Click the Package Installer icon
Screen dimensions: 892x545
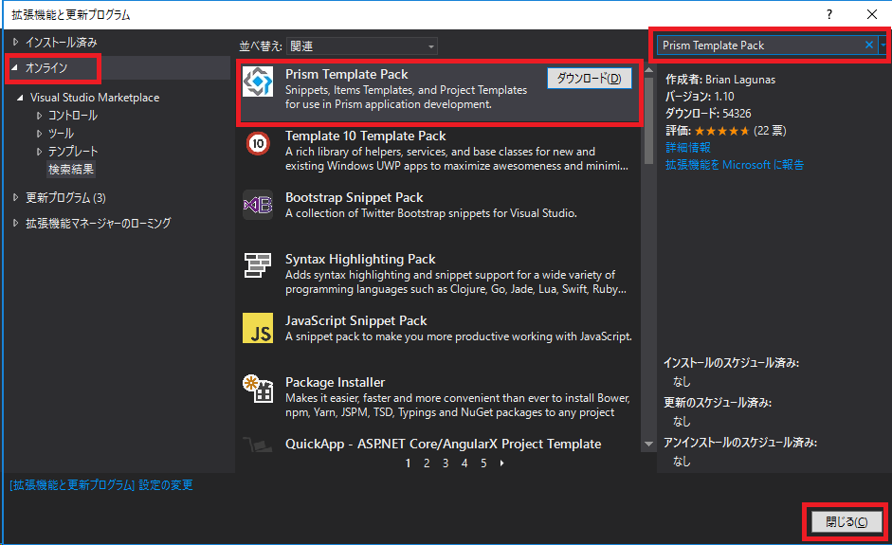pyautogui.click(x=258, y=390)
